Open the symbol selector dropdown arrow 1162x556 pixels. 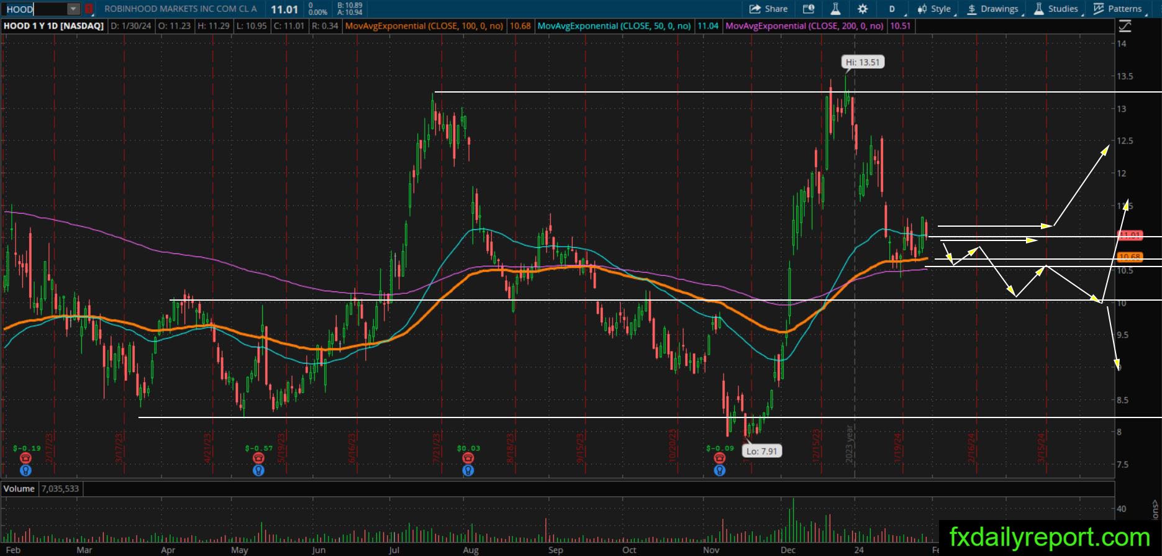(73, 9)
